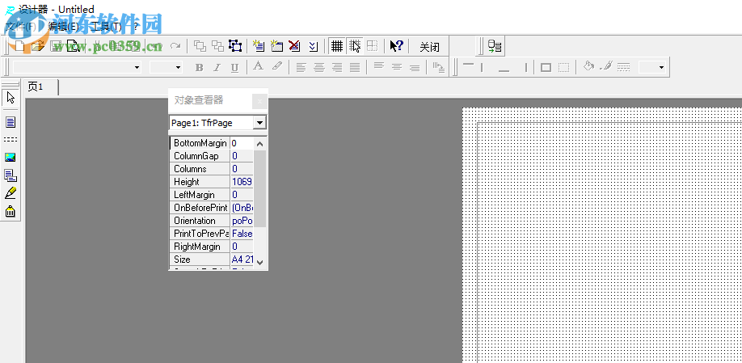The image size is (742, 363).
Task: Click the font color A icon
Action: [x=258, y=67]
